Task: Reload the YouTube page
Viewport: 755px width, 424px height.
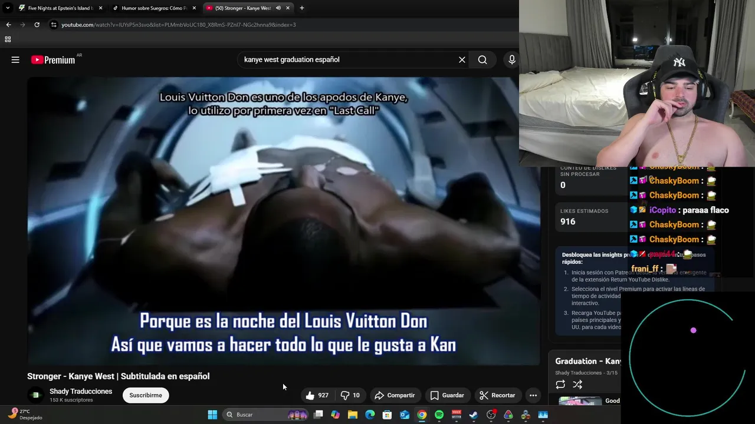Action: (x=37, y=25)
